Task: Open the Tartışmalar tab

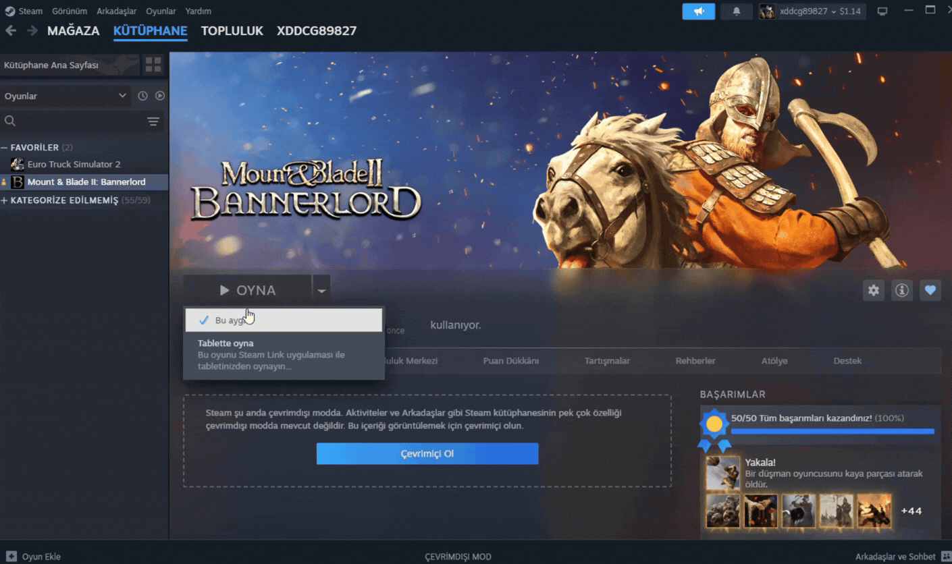Action: pyautogui.click(x=607, y=361)
